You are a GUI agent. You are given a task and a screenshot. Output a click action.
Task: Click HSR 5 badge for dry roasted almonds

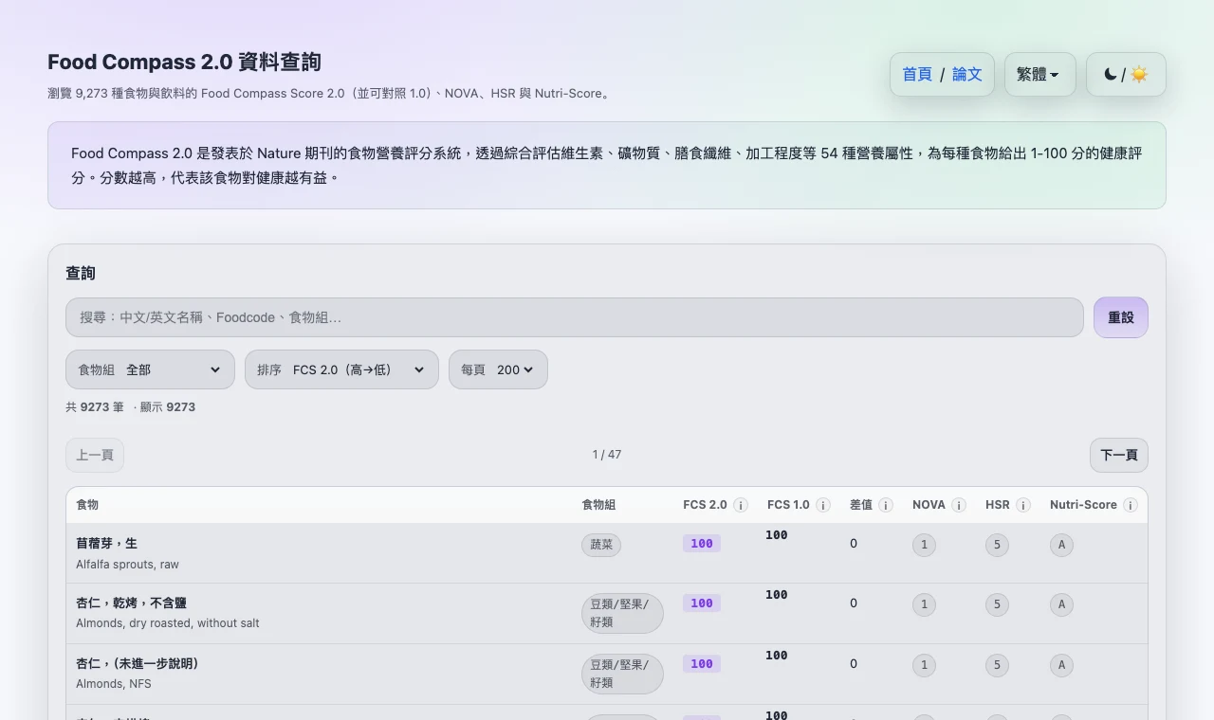coord(997,604)
